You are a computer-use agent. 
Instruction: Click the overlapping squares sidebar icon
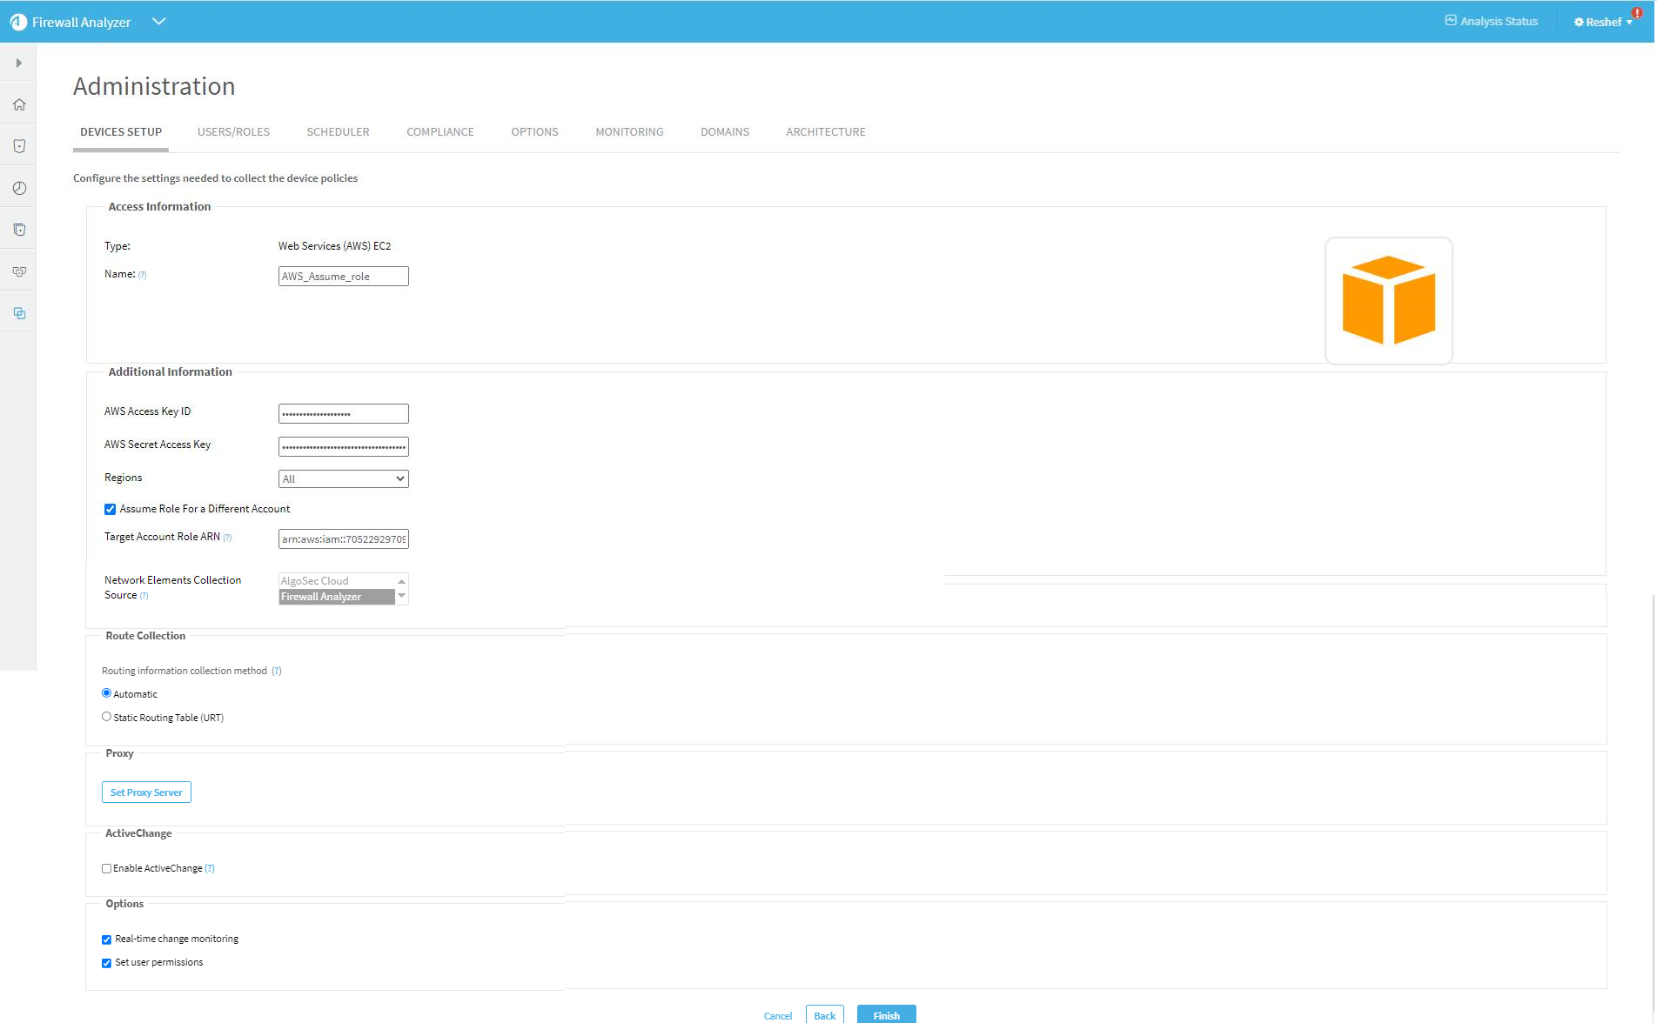[19, 313]
